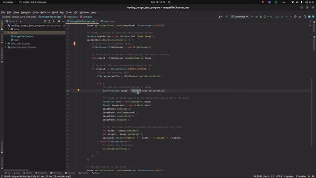Open the Tools menu
The width and height of the screenshot is (316, 178).
pos(69,12)
